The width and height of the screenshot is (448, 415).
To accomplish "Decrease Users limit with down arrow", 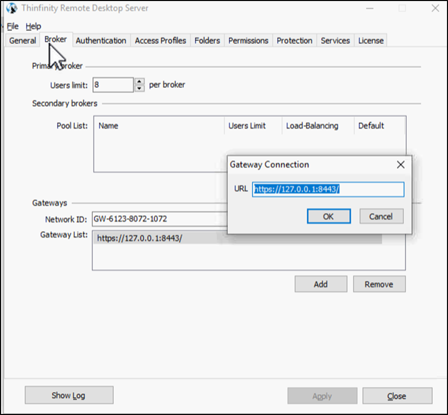I will point(140,88).
